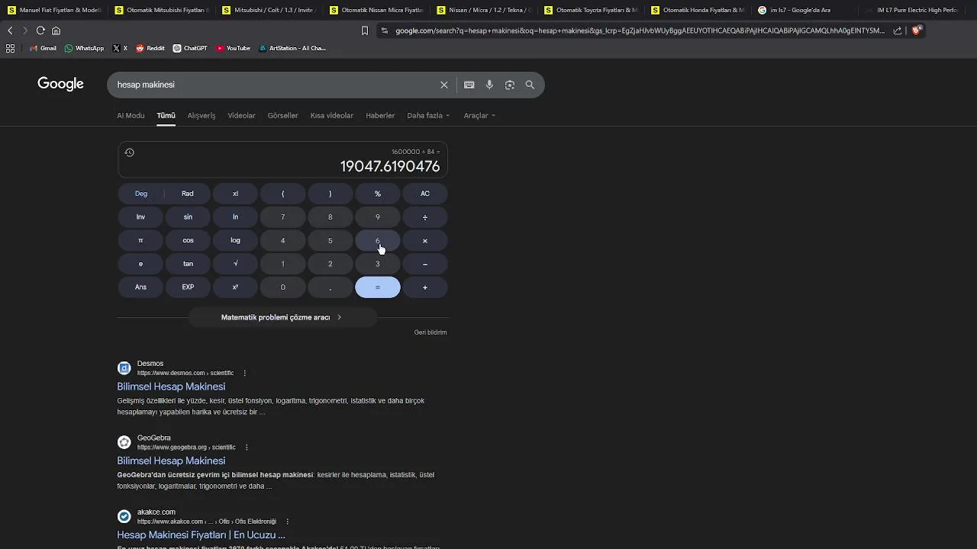Click the equals button
Image resolution: width=977 pixels, height=549 pixels.
(x=378, y=287)
